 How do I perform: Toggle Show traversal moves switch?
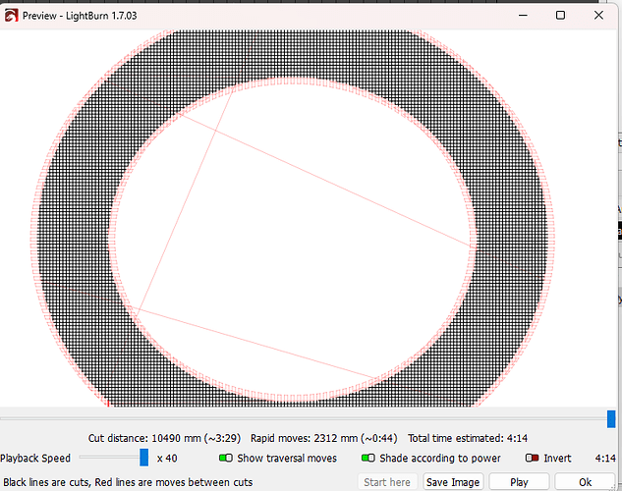pyautogui.click(x=226, y=459)
